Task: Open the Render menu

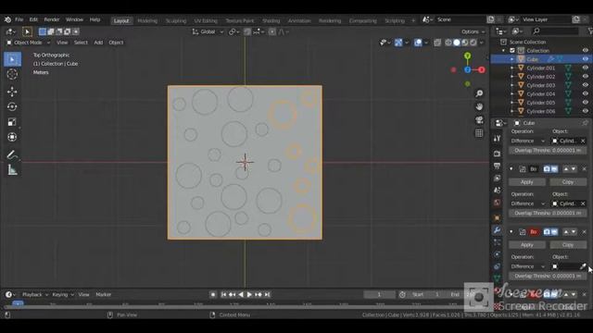Action: coord(52,19)
